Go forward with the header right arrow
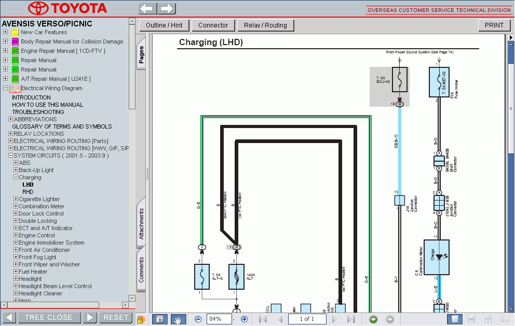 point(167,8)
